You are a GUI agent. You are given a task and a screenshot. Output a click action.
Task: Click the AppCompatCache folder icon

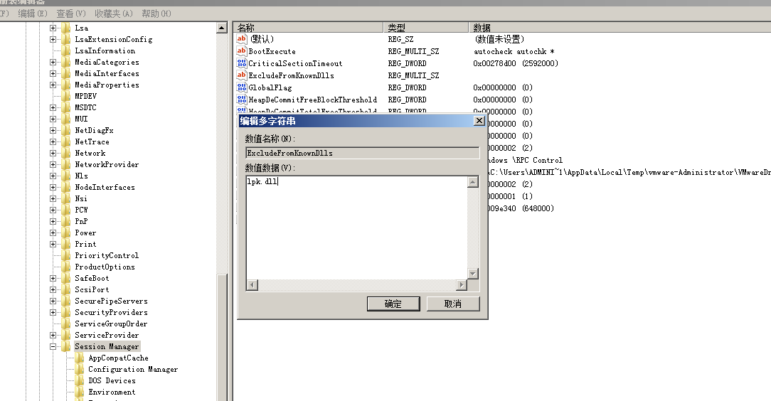[x=80, y=358]
